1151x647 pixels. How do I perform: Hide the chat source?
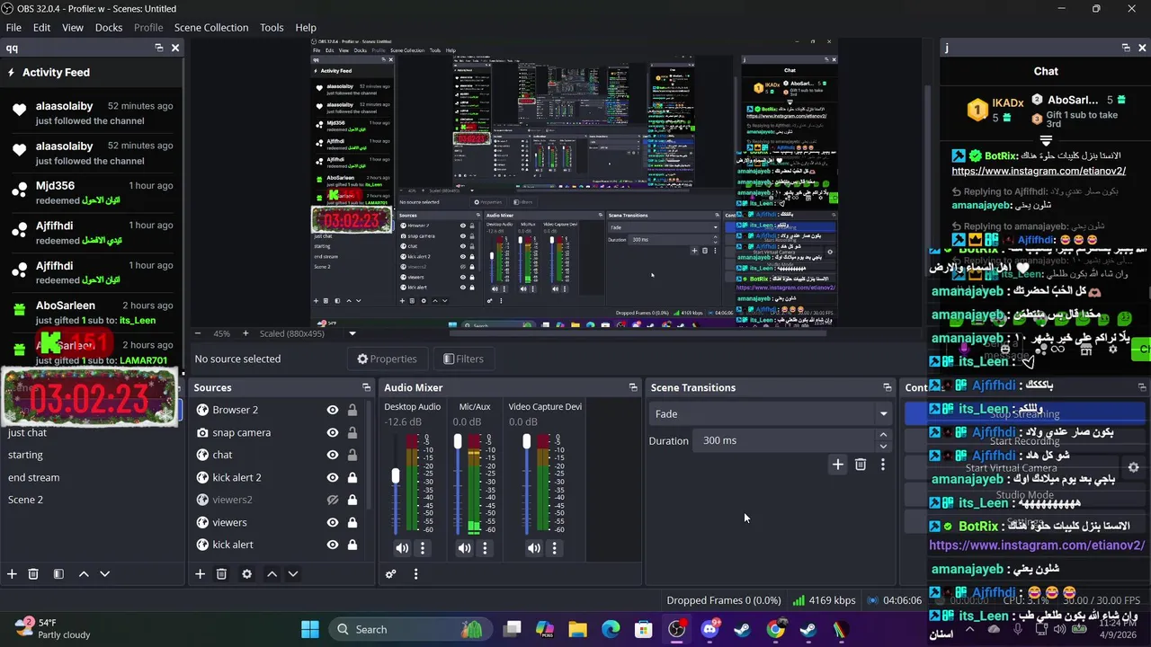pos(333,455)
